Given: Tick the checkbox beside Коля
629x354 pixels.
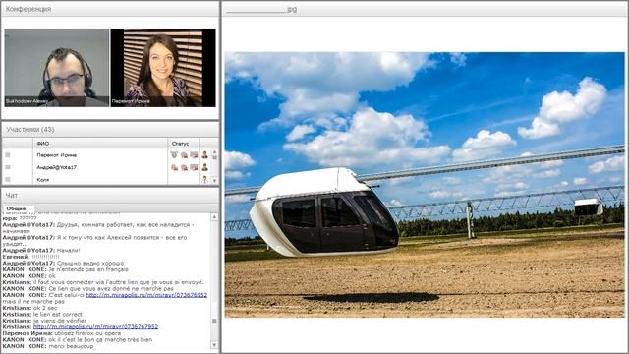Looking at the screenshot, I should click(x=8, y=179).
